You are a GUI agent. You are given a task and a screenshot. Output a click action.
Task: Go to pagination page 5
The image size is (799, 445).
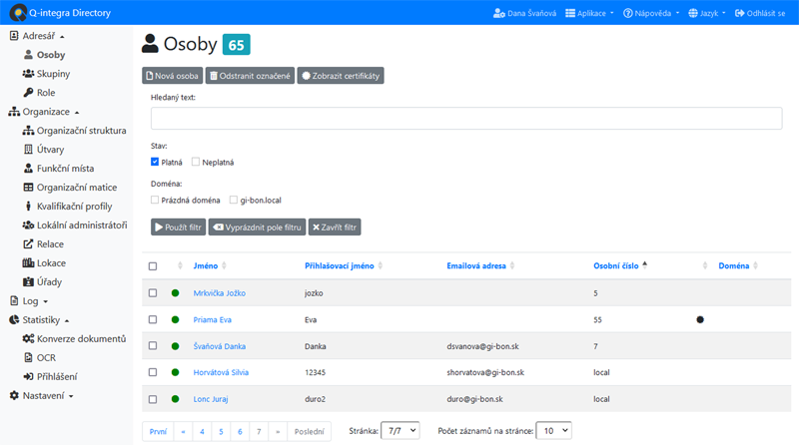[221, 431]
